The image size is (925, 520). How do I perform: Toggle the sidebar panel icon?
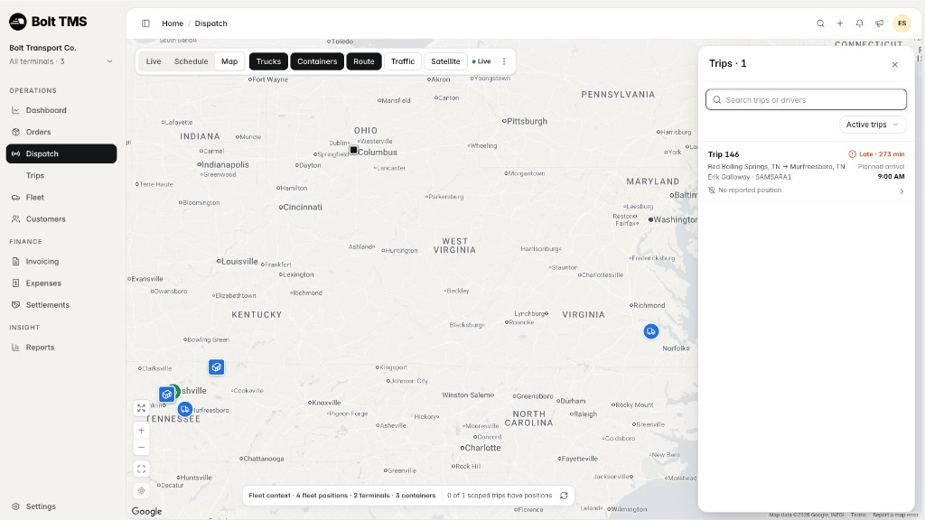tap(145, 23)
